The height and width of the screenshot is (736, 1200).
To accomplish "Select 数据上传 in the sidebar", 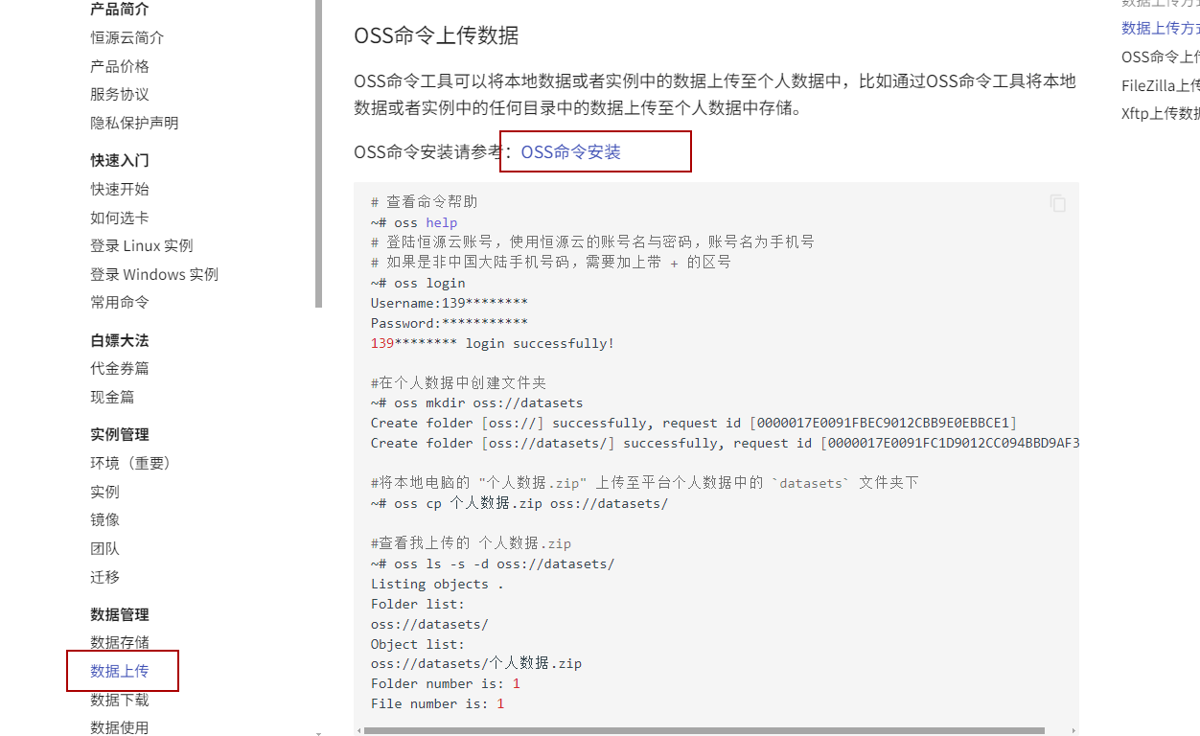I will (x=120, y=671).
